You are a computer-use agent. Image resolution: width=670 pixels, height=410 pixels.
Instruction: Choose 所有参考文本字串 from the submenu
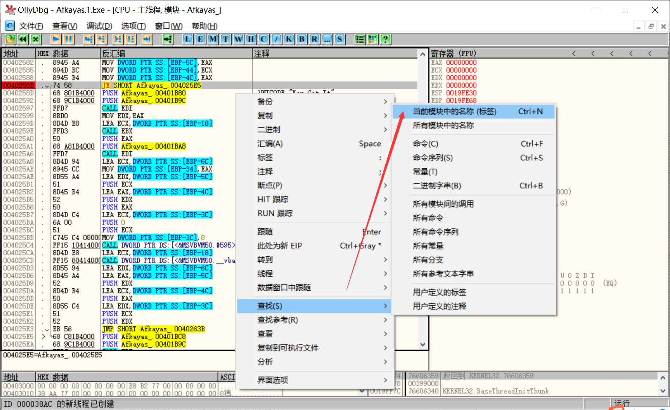click(474, 274)
